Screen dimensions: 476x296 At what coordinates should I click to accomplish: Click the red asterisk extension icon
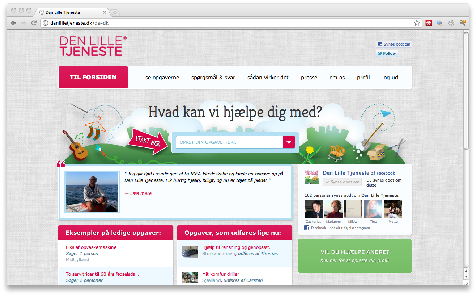tap(429, 23)
